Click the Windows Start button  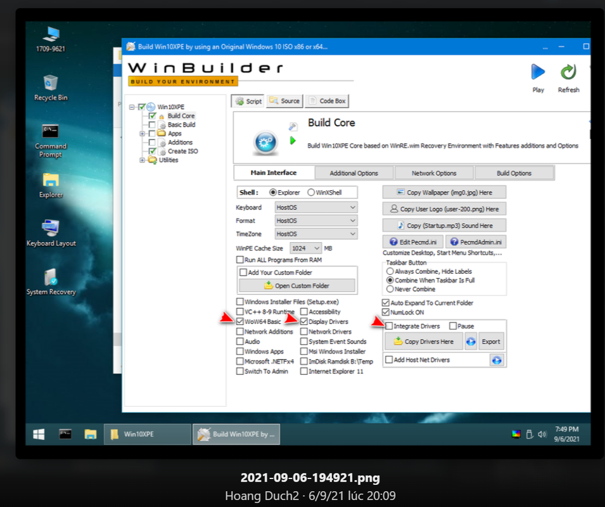[x=39, y=435]
